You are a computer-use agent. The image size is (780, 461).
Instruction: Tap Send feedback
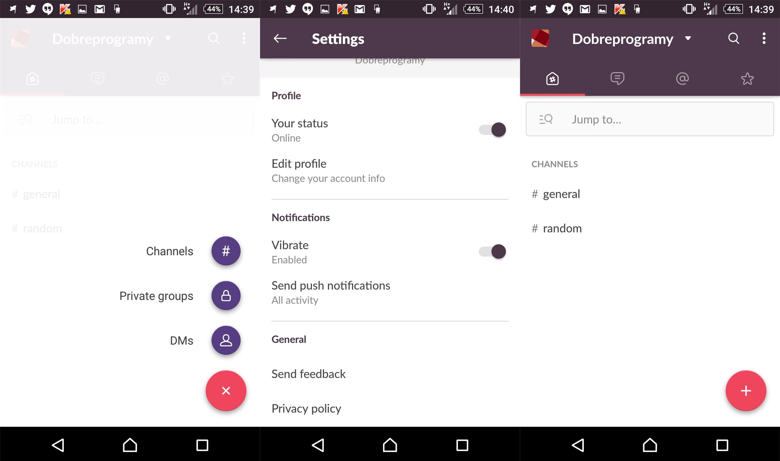click(309, 374)
